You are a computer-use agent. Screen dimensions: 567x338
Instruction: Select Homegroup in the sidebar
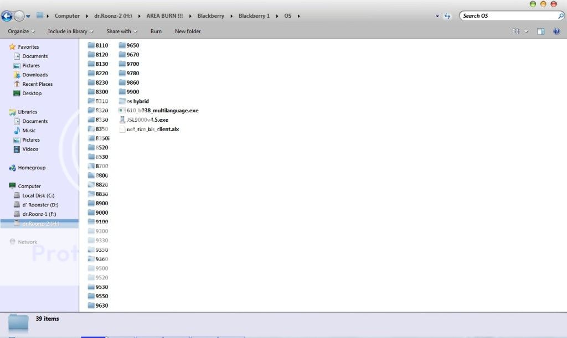point(32,168)
